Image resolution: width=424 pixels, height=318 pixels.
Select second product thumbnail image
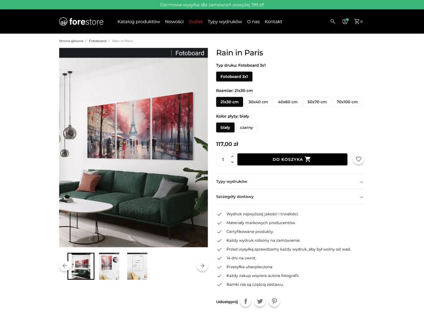[x=109, y=266]
